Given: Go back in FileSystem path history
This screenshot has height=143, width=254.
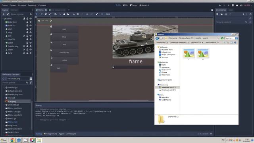Looking at the screenshot, I should 3,79.
